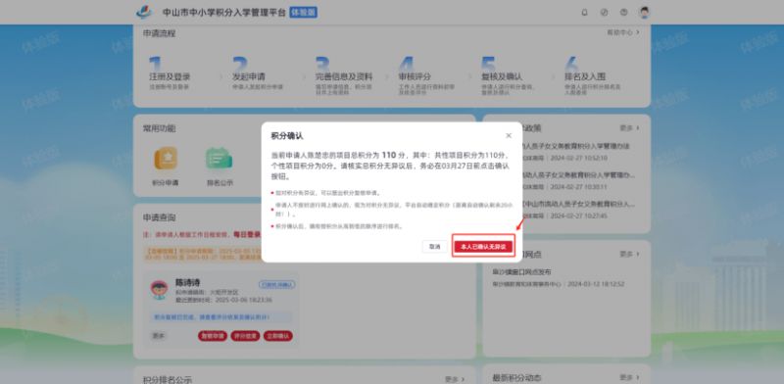Open notifications via the bell icon
The height and width of the screenshot is (384, 784).
click(x=584, y=13)
